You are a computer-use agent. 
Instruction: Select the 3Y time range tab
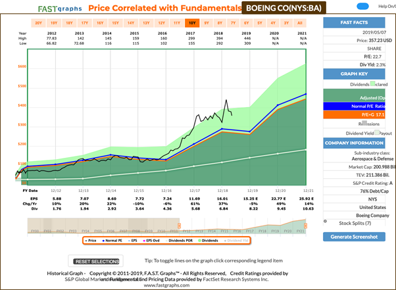(x=286, y=23)
